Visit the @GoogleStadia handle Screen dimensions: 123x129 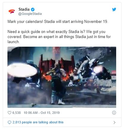pos(30,14)
